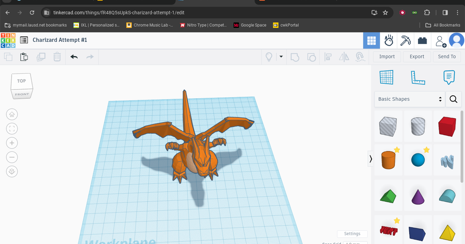Toggle perspective view on the left sidebar
465x244 pixels.
(x=12, y=171)
